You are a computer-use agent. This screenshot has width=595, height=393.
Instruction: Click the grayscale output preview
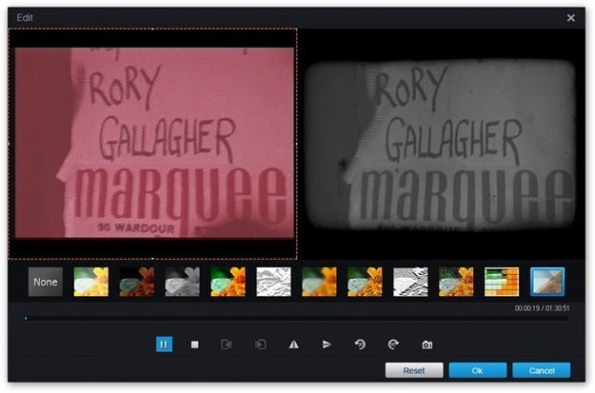440,144
